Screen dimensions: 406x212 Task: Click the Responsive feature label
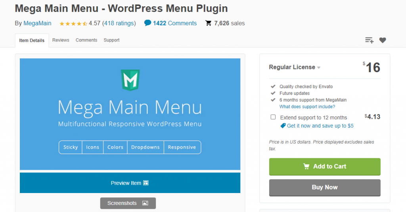[182, 147]
